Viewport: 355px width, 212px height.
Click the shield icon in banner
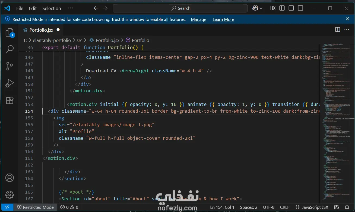pos(7,19)
